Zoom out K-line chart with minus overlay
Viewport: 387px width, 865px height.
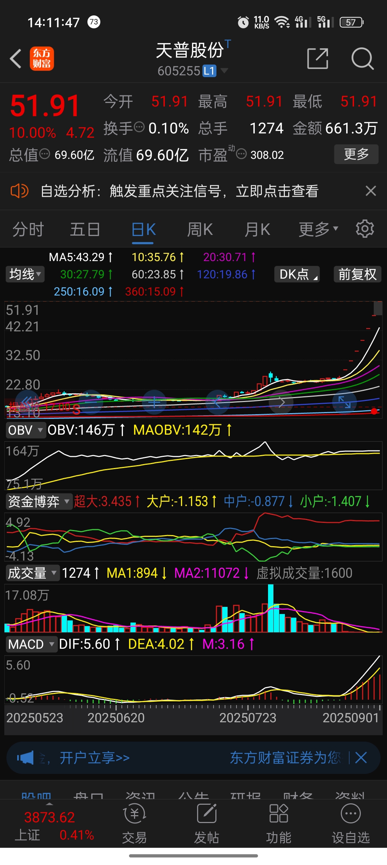(91, 402)
